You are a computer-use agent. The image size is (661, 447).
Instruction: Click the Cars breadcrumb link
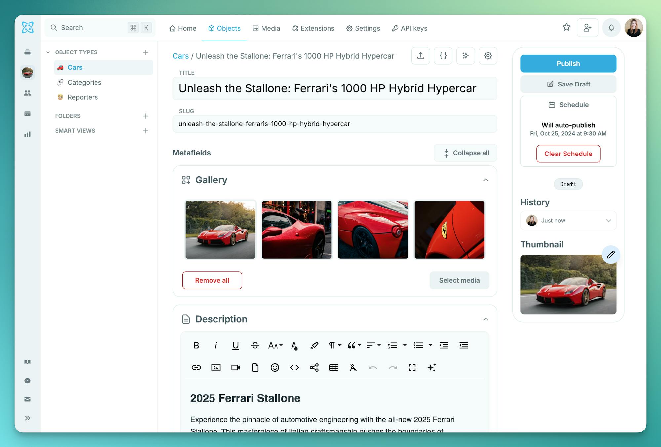(x=180, y=56)
